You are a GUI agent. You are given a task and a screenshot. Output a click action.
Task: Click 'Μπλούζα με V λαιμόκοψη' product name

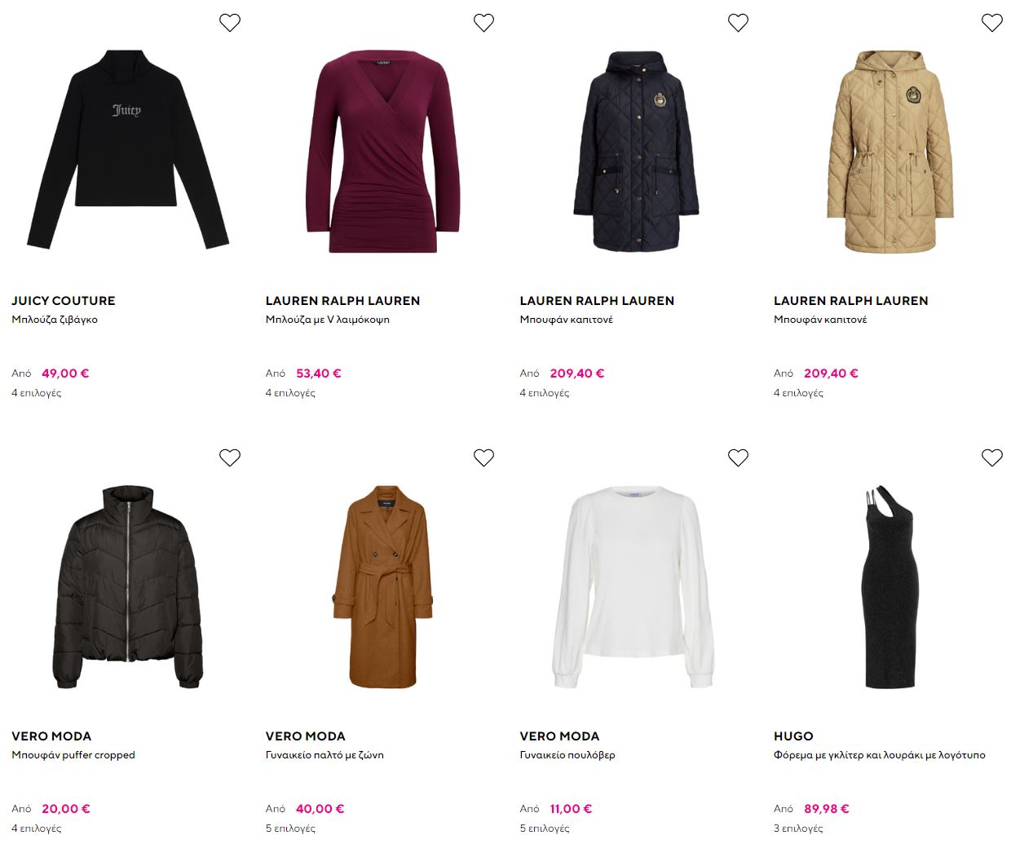[x=327, y=320]
